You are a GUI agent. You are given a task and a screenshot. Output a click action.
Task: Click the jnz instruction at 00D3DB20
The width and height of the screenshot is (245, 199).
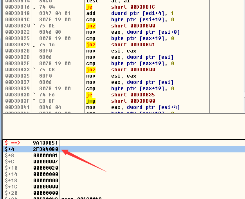[x=121, y=26]
